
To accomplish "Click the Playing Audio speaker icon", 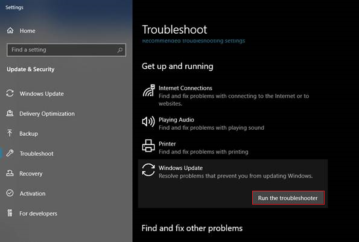I will (148, 121).
